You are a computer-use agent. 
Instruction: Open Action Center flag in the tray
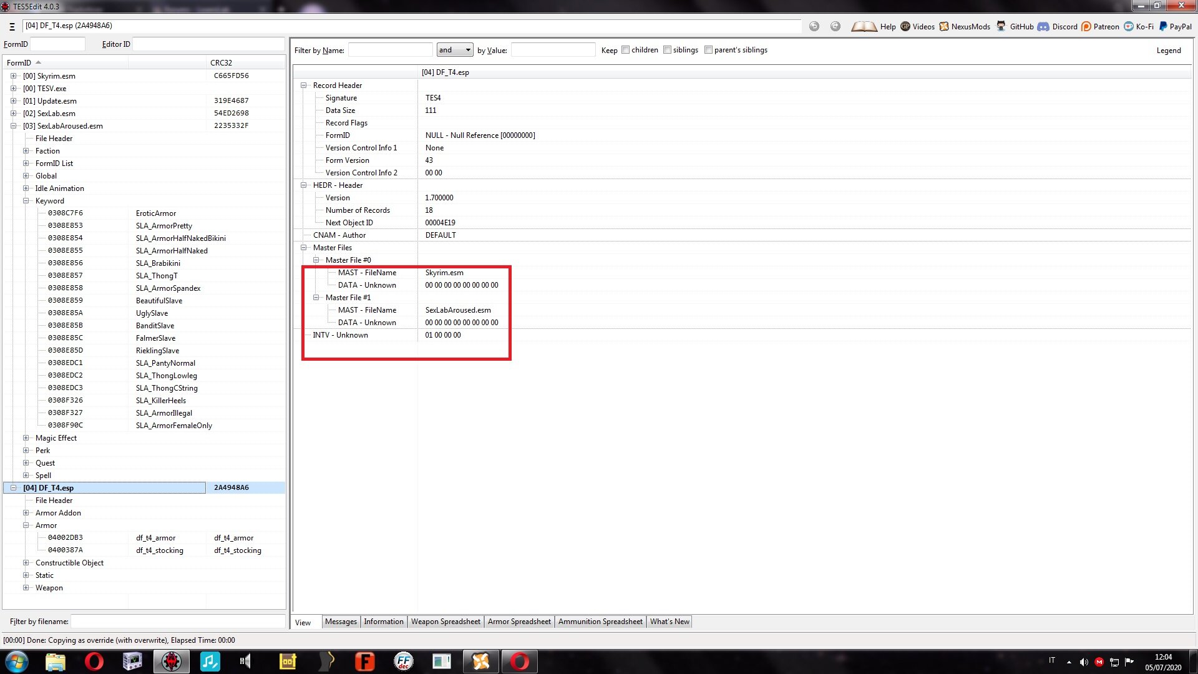point(1129,662)
